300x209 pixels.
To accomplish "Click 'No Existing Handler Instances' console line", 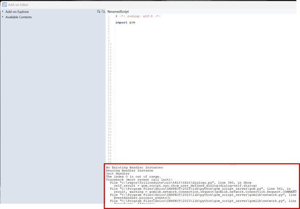I will [134, 168].
